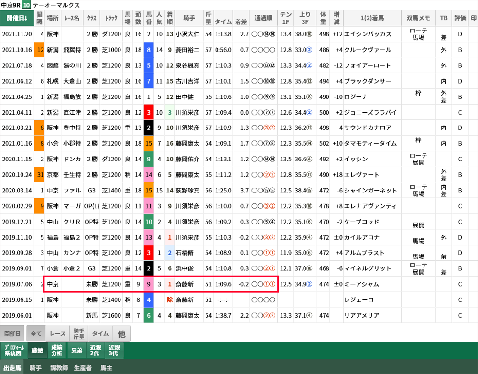478x374 pixels.
Task: Click the 他 filter button
Action: [x=121, y=333]
